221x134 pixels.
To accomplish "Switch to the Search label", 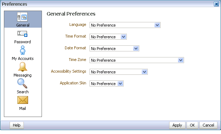I will tap(23, 92).
